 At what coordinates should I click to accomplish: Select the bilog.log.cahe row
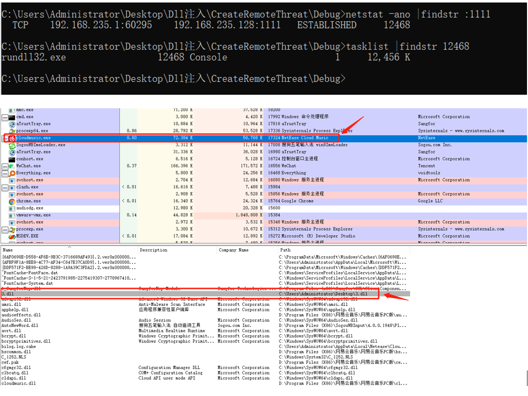point(205,347)
